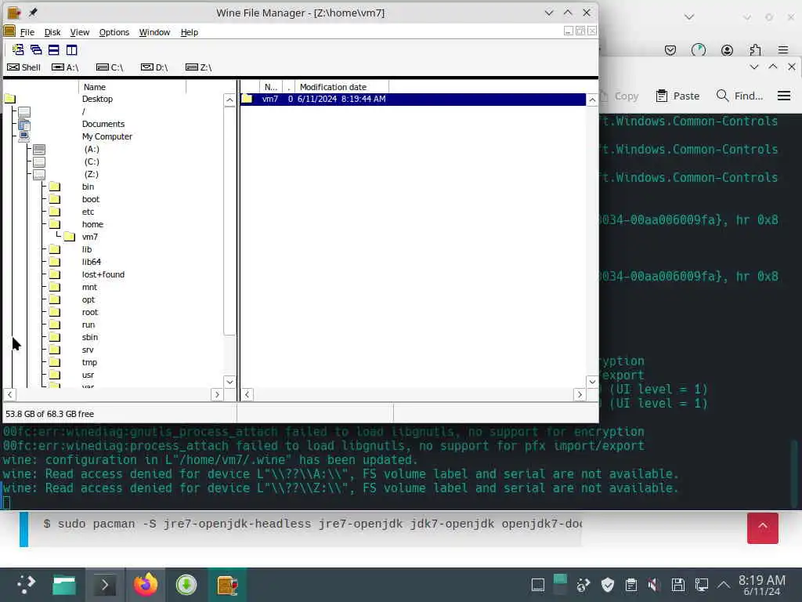Viewport: 802px width, 602px height.
Task: Click the red scroll-to-top button on webpage
Action: pos(763,528)
